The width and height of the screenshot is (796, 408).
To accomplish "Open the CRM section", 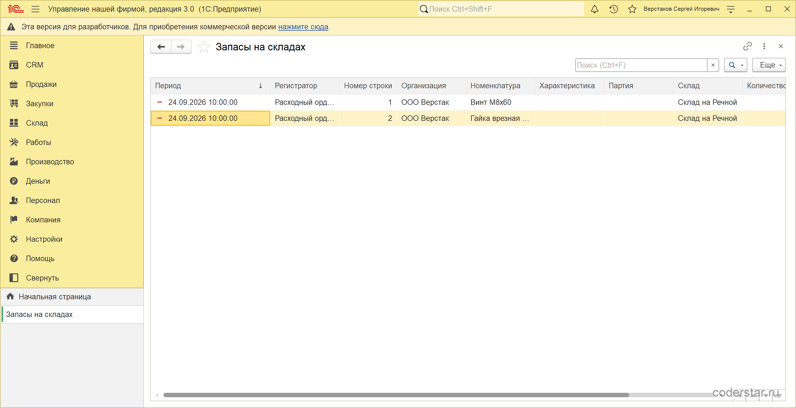I will click(72, 65).
